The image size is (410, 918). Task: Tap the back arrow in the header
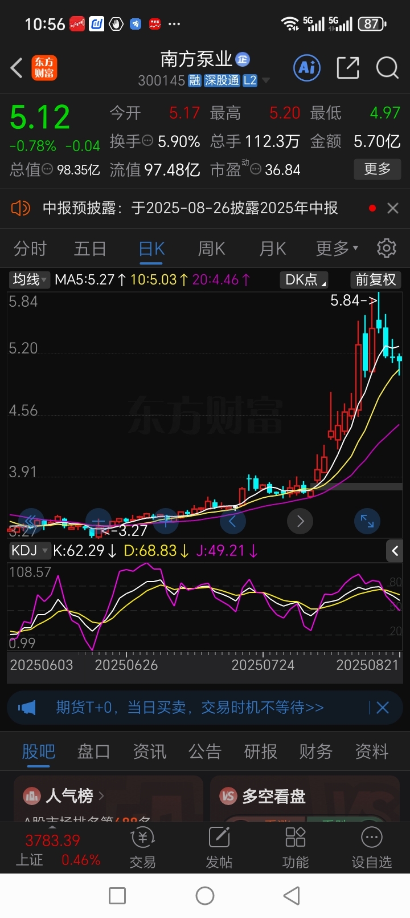point(17,68)
